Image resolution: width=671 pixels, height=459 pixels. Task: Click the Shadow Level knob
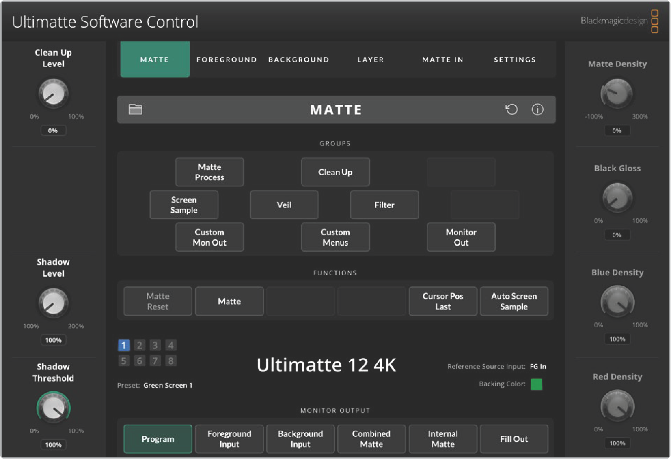tap(53, 303)
